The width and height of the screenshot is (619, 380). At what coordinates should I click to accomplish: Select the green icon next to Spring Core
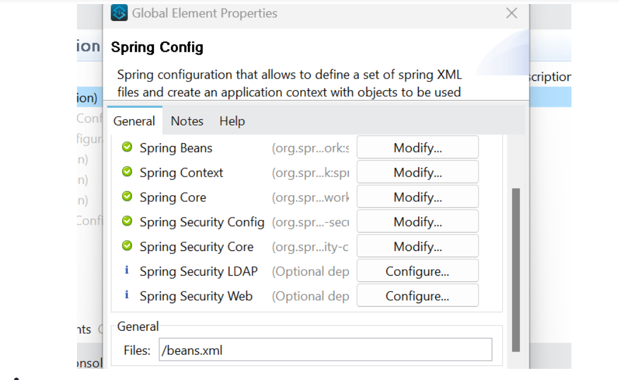127,197
